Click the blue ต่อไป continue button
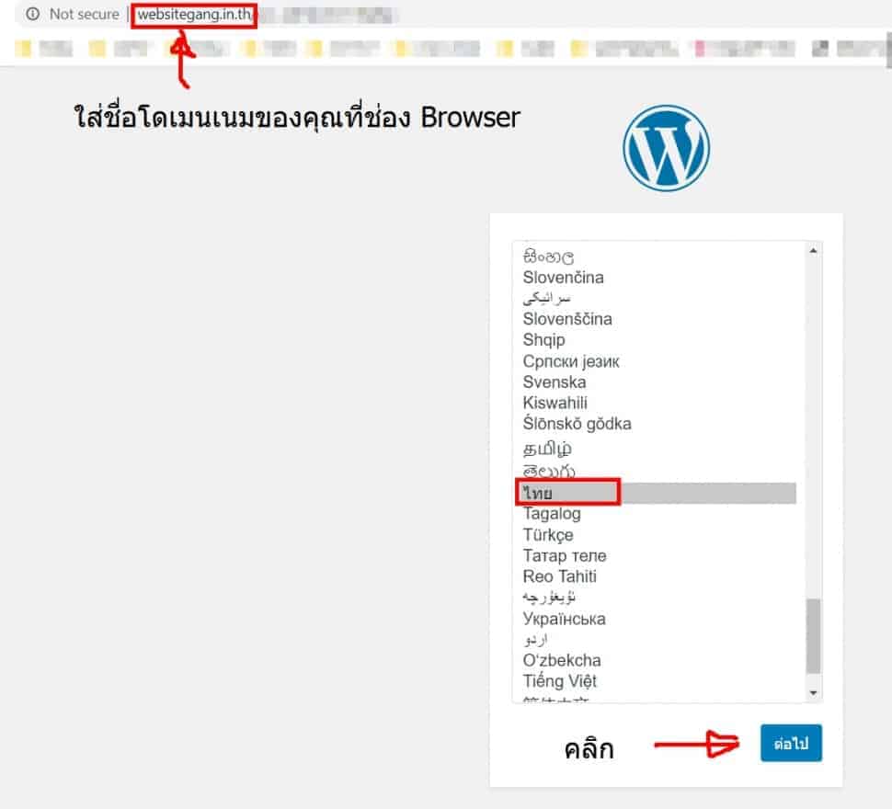Image resolution: width=892 pixels, height=809 pixels. [791, 743]
